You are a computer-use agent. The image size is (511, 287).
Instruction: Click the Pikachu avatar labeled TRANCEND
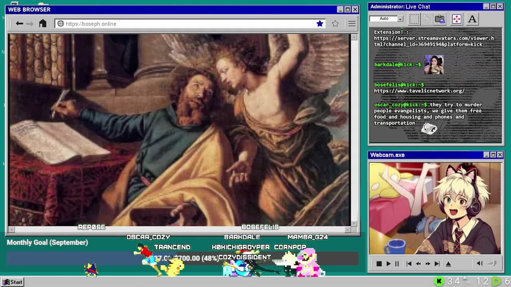click(x=174, y=266)
